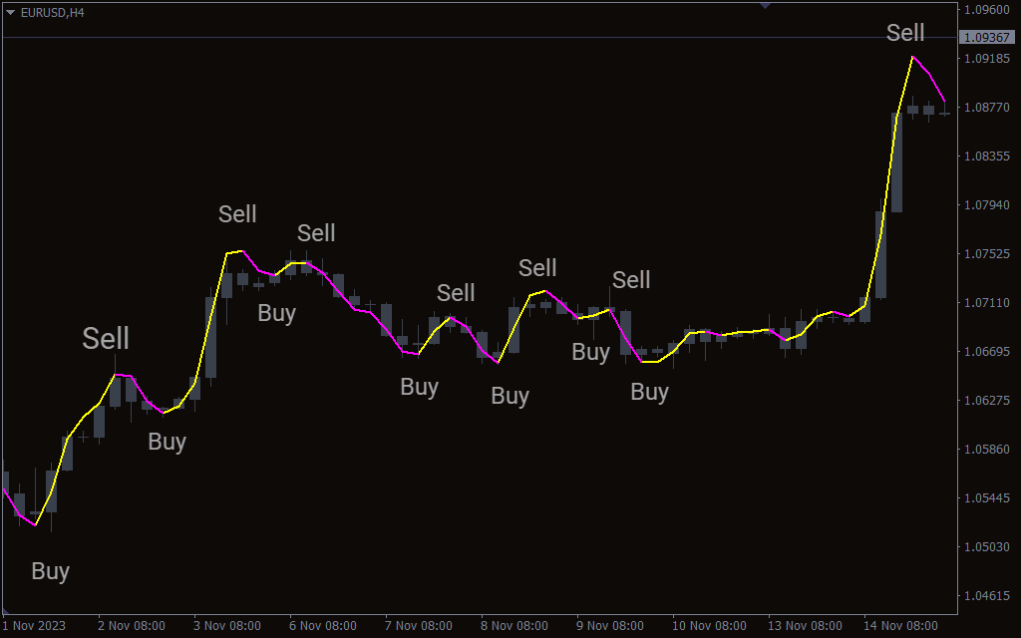Click the Buy label at the chart's lowest point
This screenshot has width=1021, height=638.
click(x=50, y=571)
